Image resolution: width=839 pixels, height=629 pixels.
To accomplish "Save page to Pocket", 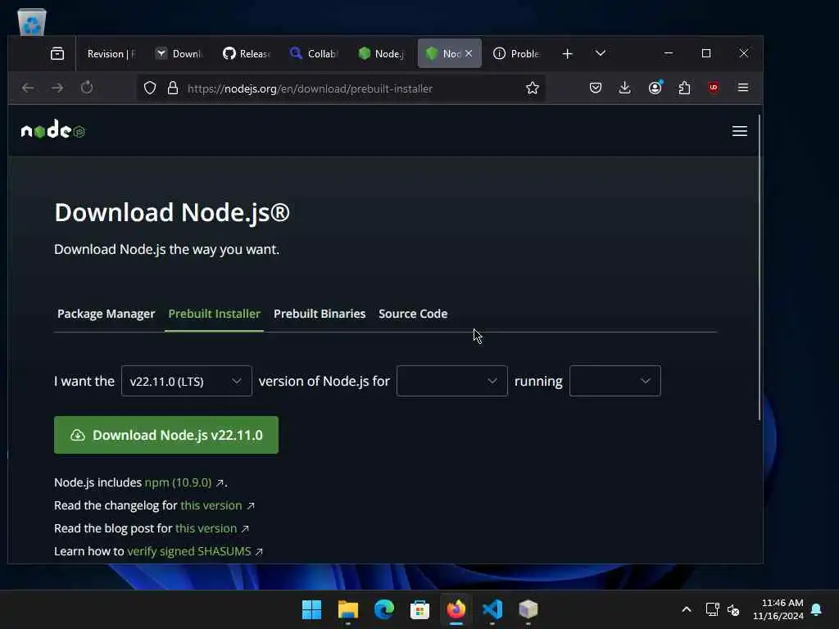I will tap(595, 88).
